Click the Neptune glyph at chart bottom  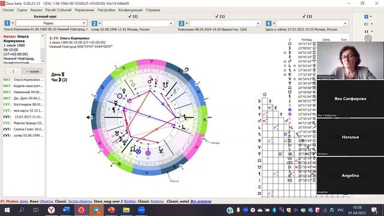pos(161,151)
